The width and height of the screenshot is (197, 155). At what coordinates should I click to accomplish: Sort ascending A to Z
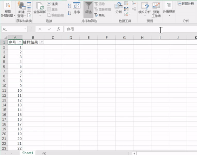(69, 6)
